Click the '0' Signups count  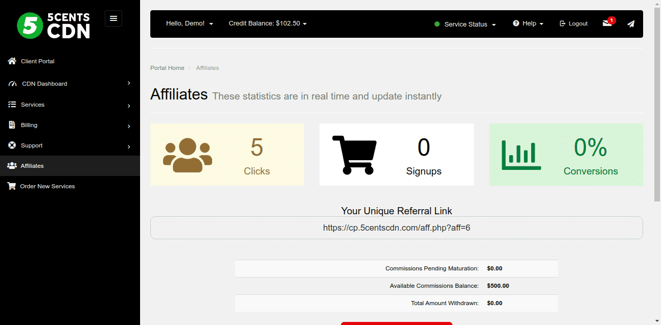point(424,147)
